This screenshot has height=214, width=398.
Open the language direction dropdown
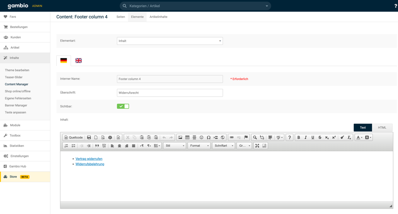click(157, 146)
